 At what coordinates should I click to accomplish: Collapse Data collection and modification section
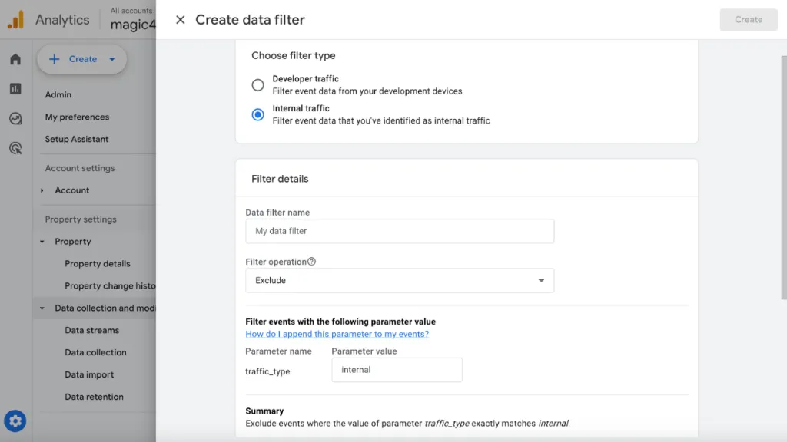(x=42, y=308)
